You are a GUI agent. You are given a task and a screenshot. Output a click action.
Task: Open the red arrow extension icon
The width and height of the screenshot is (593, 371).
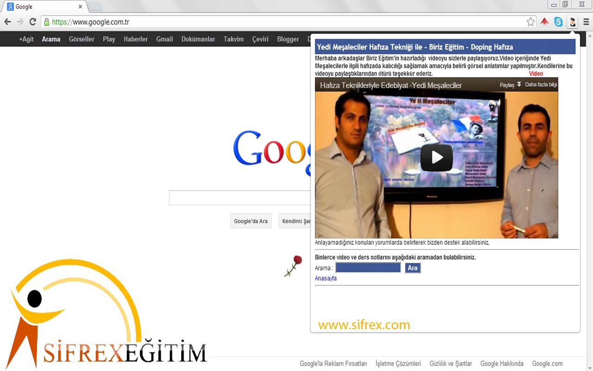[x=545, y=22]
